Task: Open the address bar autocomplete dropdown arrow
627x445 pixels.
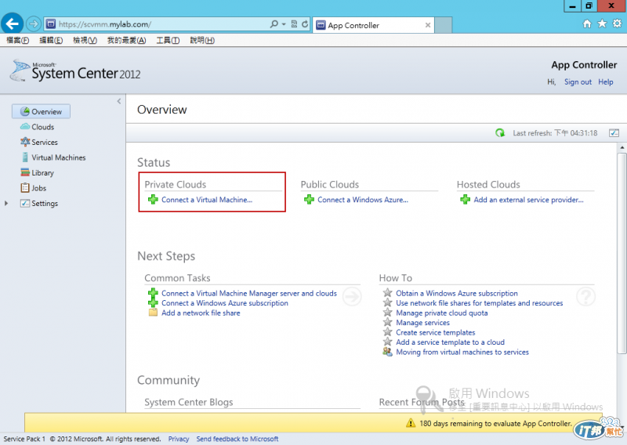Action: click(284, 24)
